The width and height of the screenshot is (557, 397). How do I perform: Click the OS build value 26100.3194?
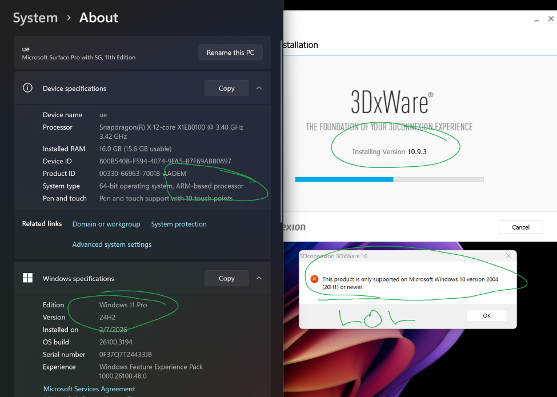(116, 342)
